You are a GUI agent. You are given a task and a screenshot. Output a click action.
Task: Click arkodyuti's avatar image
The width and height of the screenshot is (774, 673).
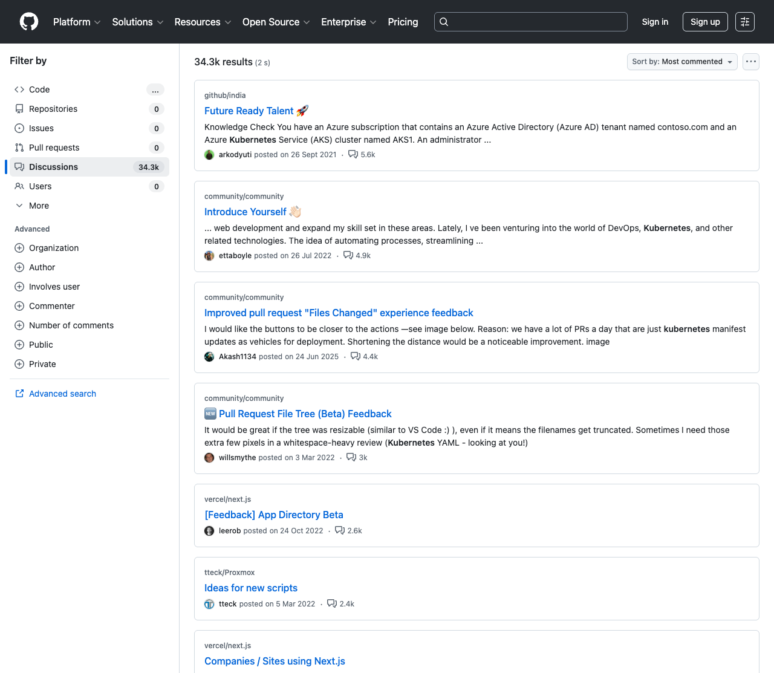pos(209,155)
